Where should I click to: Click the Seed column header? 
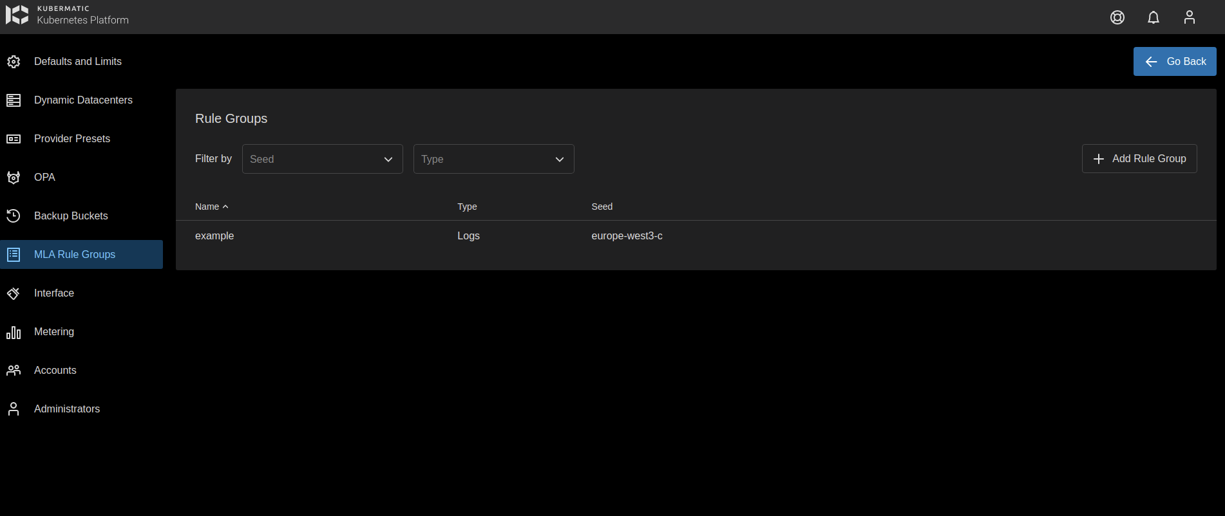[x=602, y=207]
